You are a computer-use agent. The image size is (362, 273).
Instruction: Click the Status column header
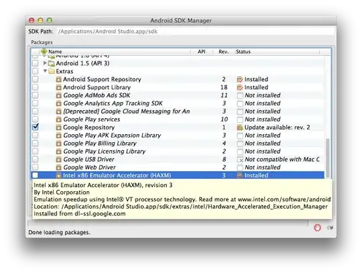pyautogui.click(x=277, y=52)
